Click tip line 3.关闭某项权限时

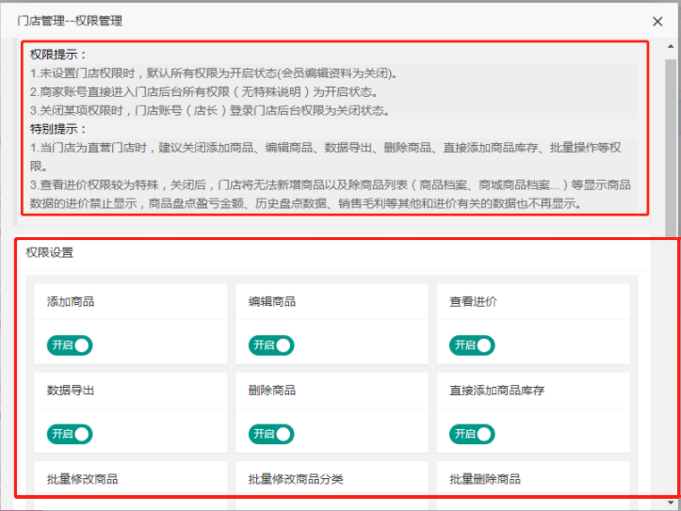(209, 111)
